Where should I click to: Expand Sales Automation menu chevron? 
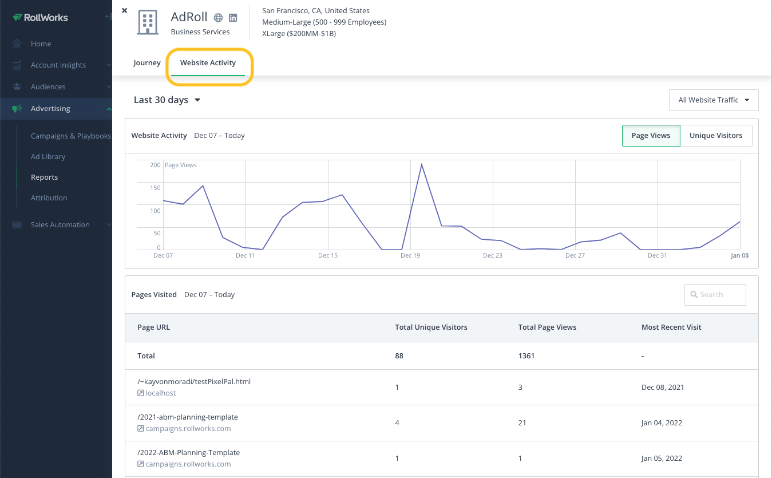coord(109,225)
